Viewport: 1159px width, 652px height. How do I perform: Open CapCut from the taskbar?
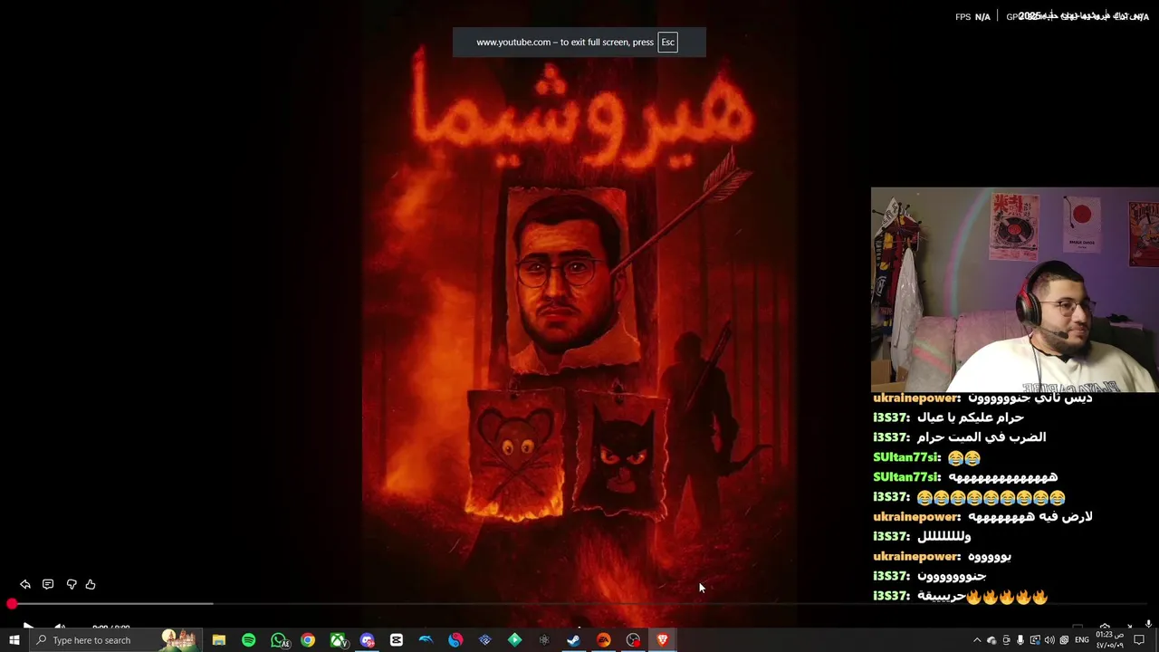[397, 640]
